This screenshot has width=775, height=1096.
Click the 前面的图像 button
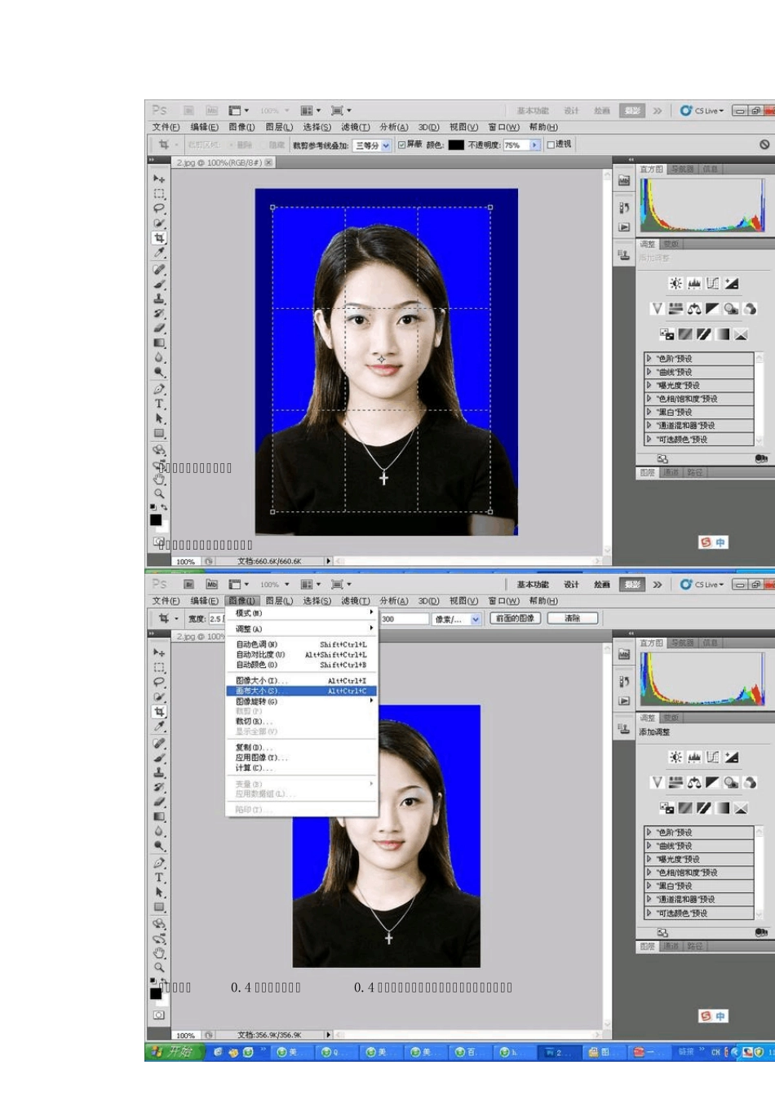[516, 618]
